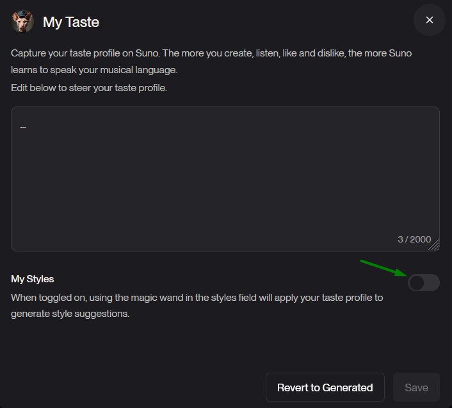The width and height of the screenshot is (452, 408).
Task: Click the Save button
Action: pyautogui.click(x=416, y=387)
